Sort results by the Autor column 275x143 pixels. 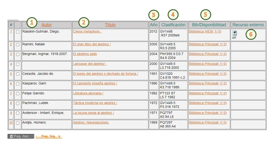tap(46, 25)
